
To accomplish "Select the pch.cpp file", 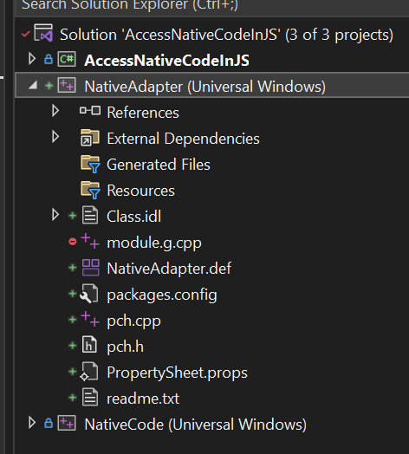I will click(133, 321).
